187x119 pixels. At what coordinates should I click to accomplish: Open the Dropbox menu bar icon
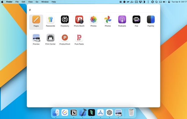[140, 2]
